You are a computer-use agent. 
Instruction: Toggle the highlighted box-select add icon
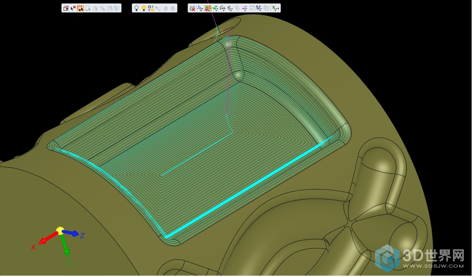80,8
